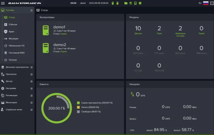This screenshot has height=135, width=214.
Task: Click the gray Свободно legend swatch
Action: point(78,112)
